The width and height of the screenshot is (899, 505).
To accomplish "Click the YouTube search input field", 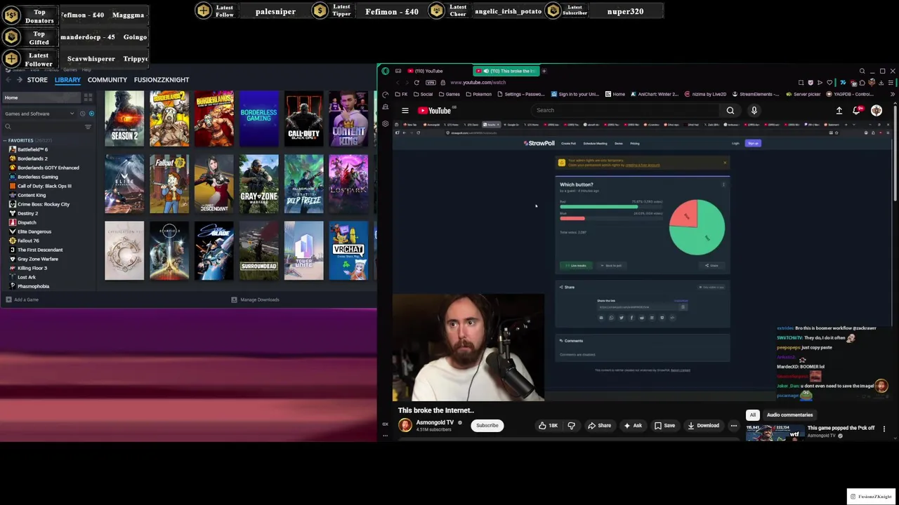I will [x=625, y=110].
